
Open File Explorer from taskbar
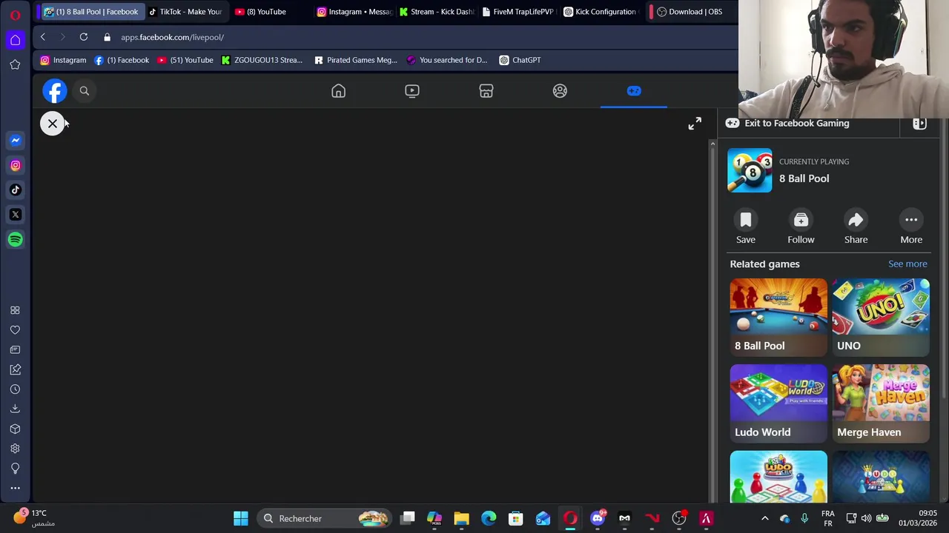(x=461, y=518)
